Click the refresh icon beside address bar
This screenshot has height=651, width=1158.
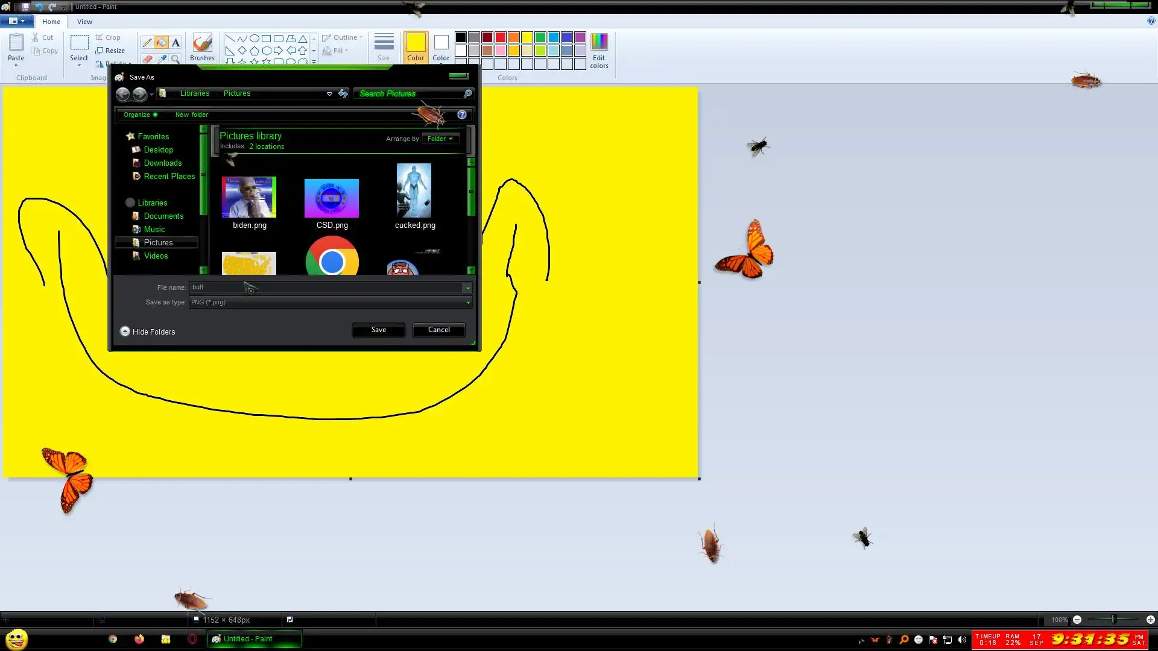click(x=343, y=93)
